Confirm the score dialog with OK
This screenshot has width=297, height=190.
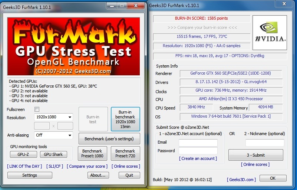(273, 178)
